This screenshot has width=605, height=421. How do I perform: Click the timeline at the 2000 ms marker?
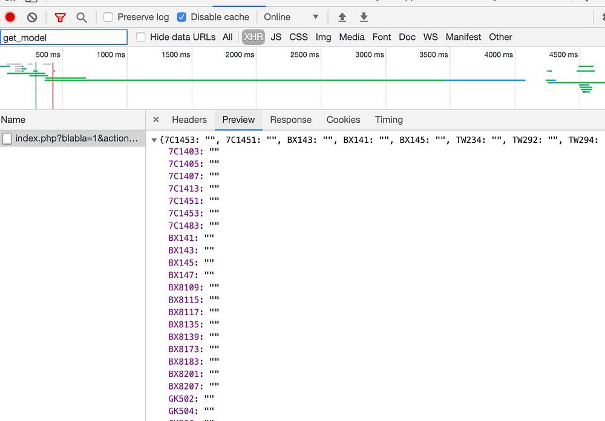tap(240, 55)
